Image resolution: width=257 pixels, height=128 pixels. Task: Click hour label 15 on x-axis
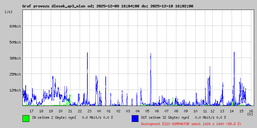point(242,111)
